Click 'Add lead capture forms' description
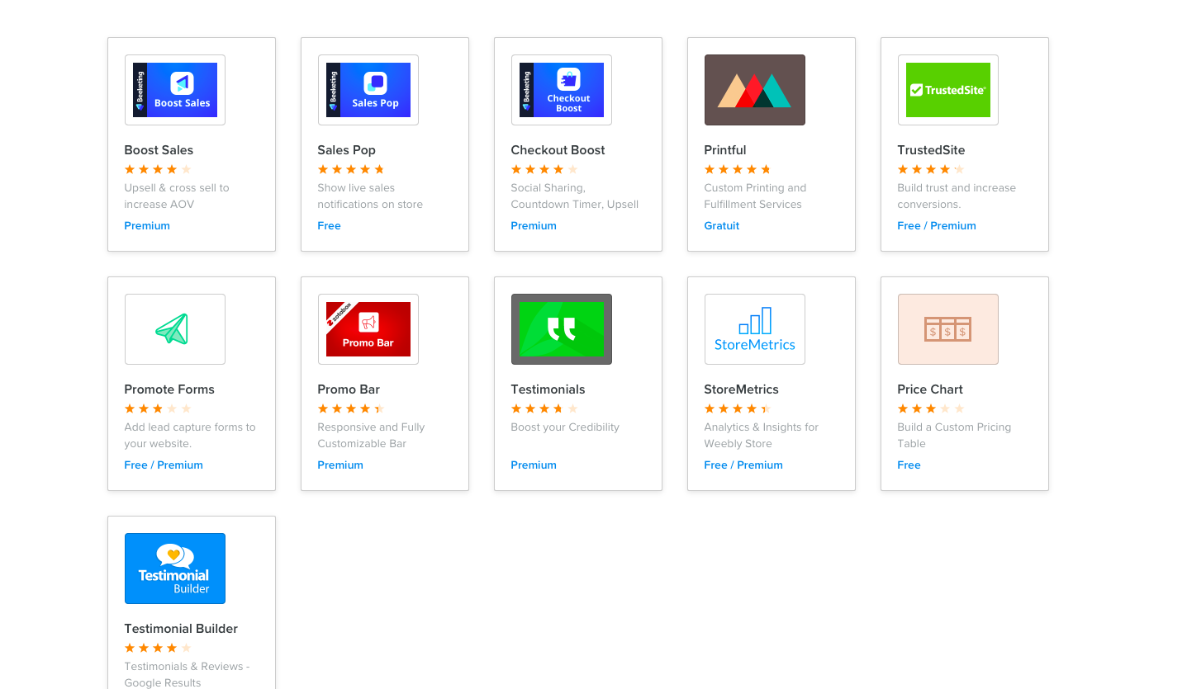Screen dimensions: 1187x689 pos(190,436)
